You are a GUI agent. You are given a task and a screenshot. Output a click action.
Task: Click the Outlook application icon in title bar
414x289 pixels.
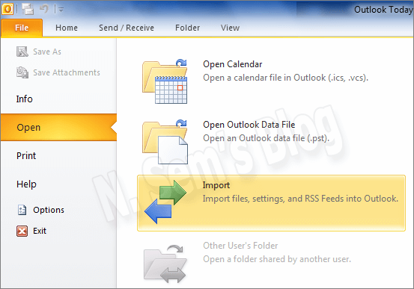pyautogui.click(x=7, y=9)
